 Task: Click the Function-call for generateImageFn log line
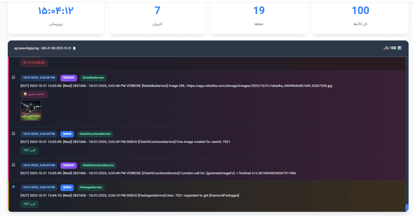[158, 173]
